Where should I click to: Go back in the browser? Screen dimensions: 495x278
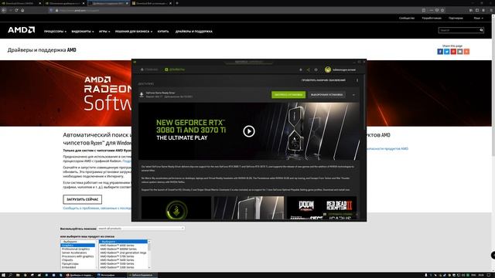[3, 10]
